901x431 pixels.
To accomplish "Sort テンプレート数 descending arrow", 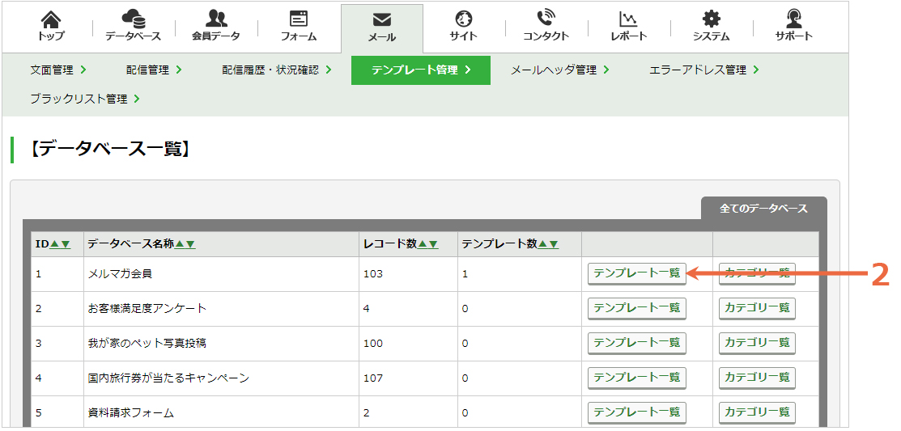I will [x=554, y=244].
